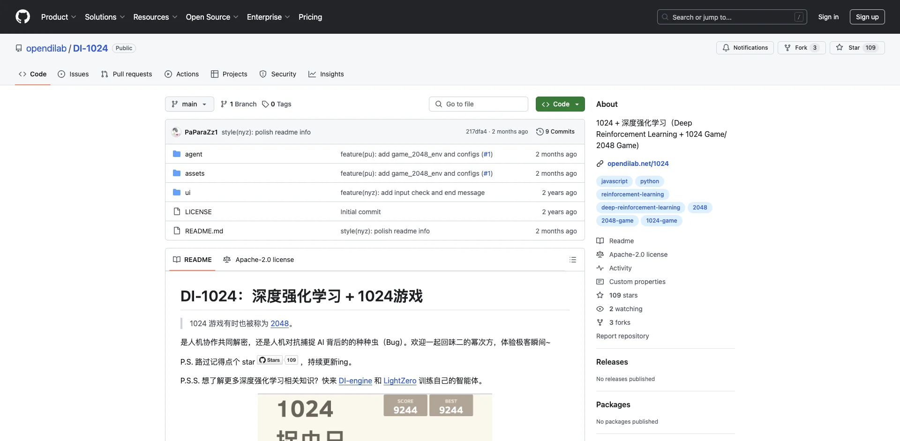
Task: Click PaParaZz1 avatar image
Action: [x=176, y=132]
